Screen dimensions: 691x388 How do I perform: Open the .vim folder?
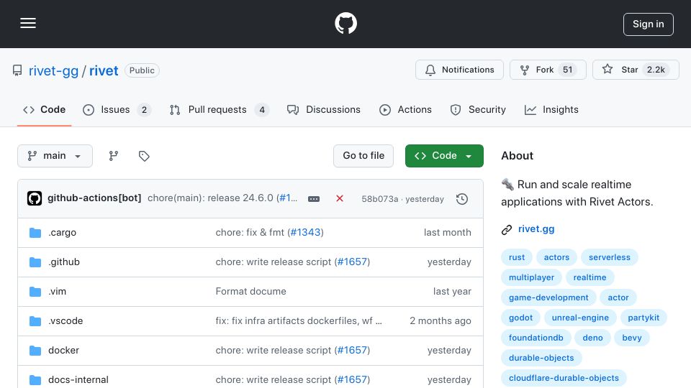58,291
